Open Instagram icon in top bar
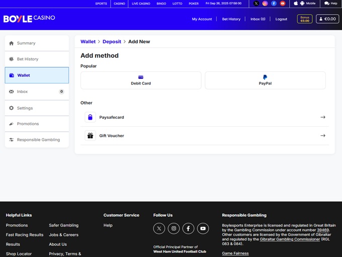The width and height of the screenshot is (342, 257). [265, 3]
